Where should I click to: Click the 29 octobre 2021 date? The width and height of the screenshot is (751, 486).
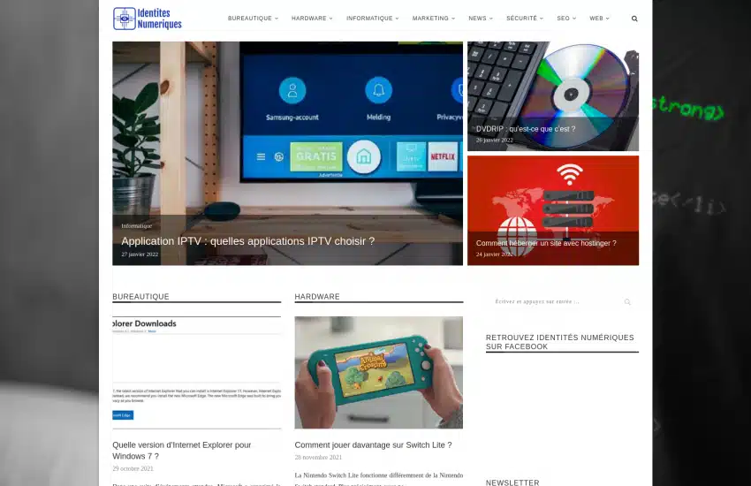(133, 468)
